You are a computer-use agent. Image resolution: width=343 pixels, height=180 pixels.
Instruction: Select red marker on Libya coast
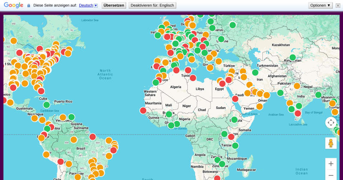193,78
